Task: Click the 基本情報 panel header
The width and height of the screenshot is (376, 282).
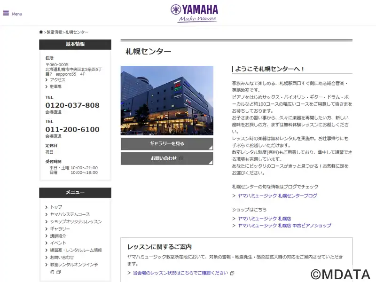Action: point(75,44)
